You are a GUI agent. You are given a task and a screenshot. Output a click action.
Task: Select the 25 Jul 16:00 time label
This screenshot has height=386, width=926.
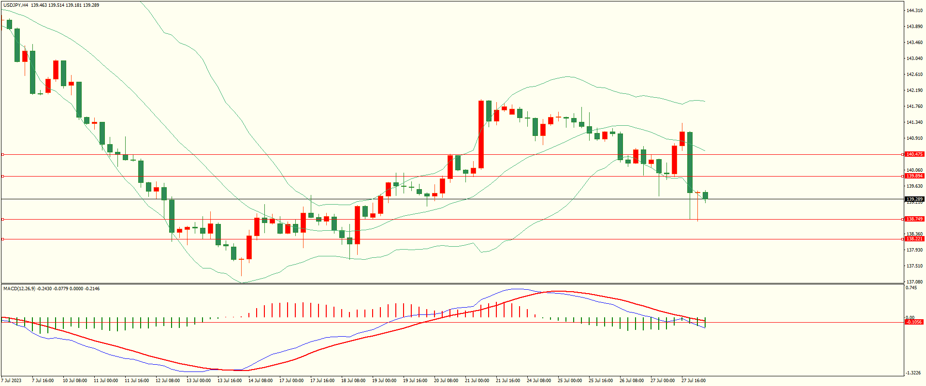coord(601,381)
